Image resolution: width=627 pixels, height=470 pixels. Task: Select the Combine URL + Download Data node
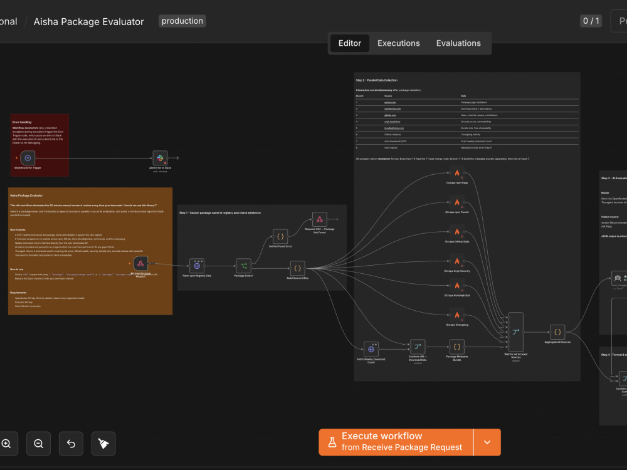[x=418, y=347]
